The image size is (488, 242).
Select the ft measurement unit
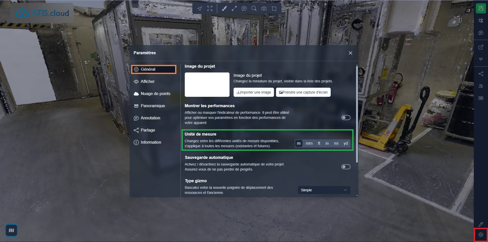click(x=319, y=143)
